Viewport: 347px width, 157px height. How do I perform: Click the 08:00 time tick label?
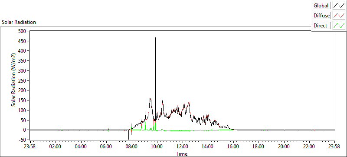click(x=132, y=147)
